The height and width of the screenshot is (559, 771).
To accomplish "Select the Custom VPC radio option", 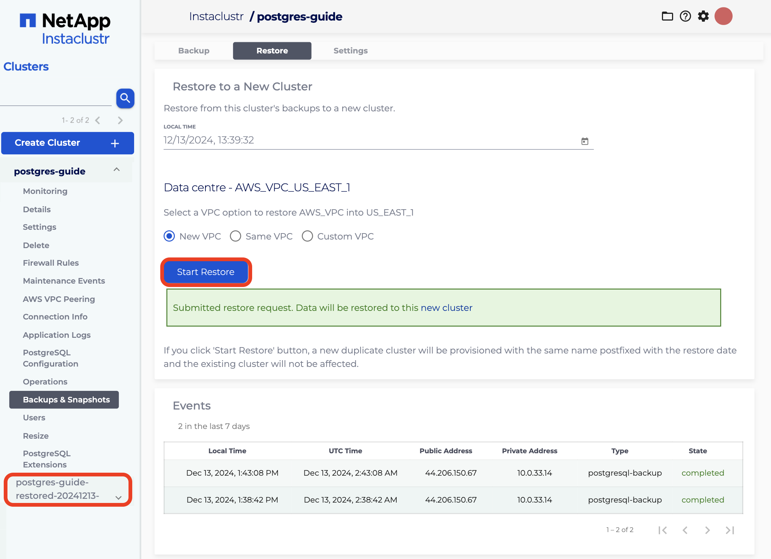I will [307, 236].
